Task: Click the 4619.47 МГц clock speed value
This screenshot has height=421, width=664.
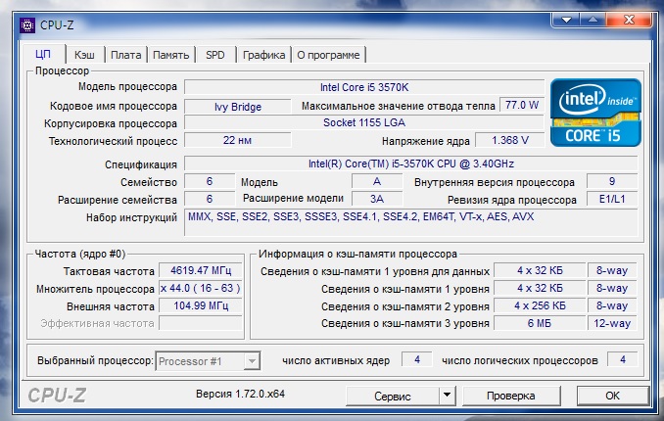Action: [x=201, y=270]
